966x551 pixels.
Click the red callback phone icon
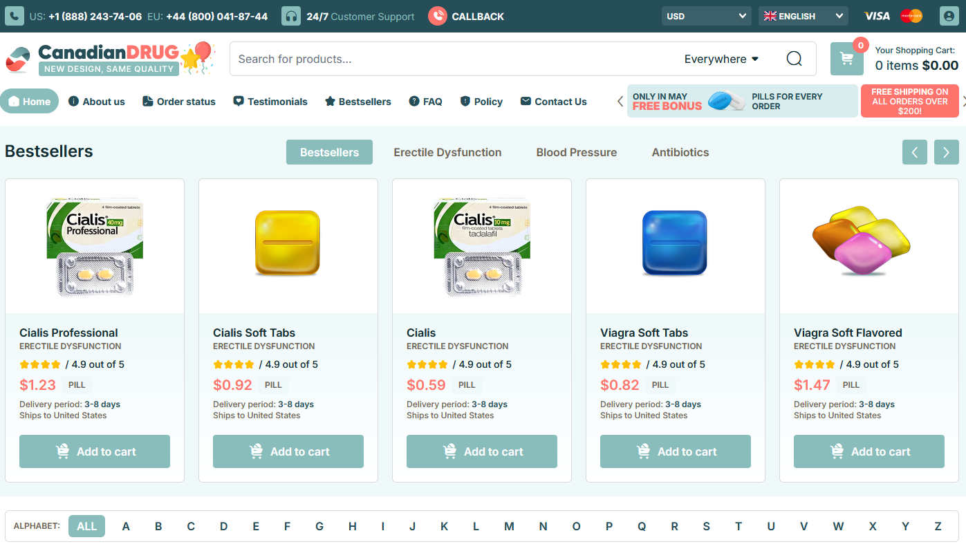437,16
